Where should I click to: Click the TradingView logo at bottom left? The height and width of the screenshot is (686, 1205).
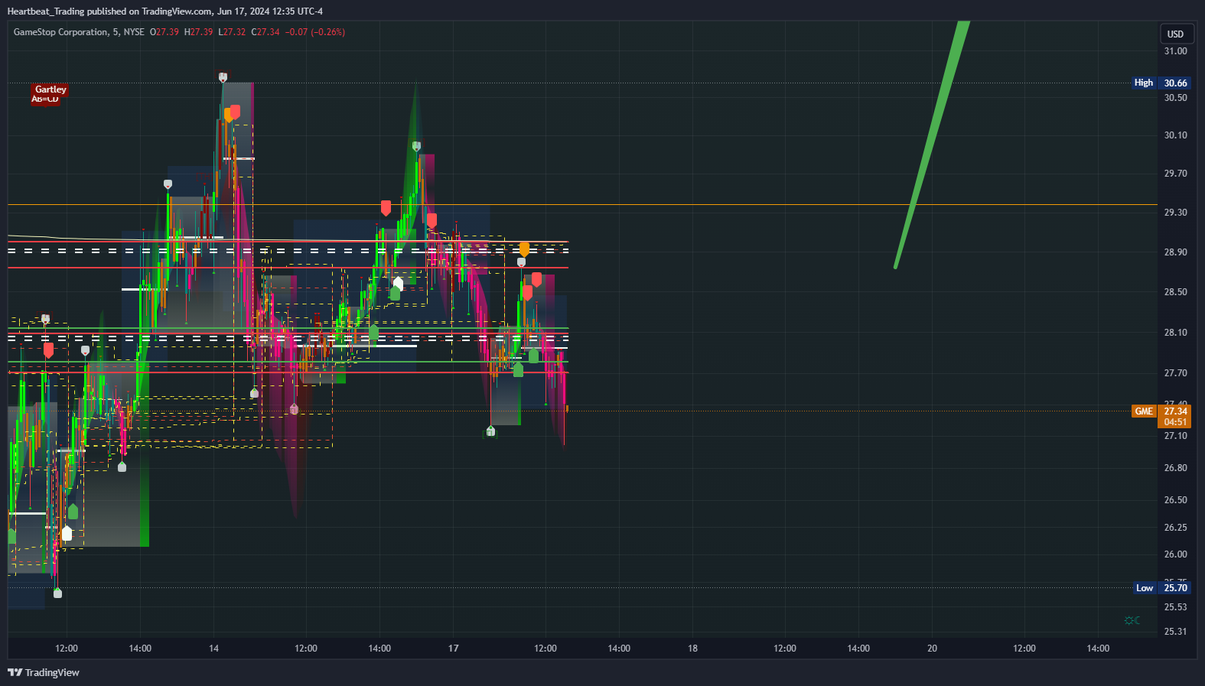[44, 672]
